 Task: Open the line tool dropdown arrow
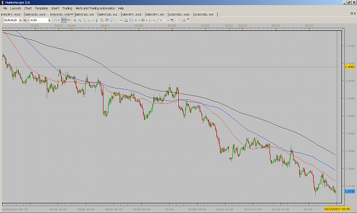point(161,20)
